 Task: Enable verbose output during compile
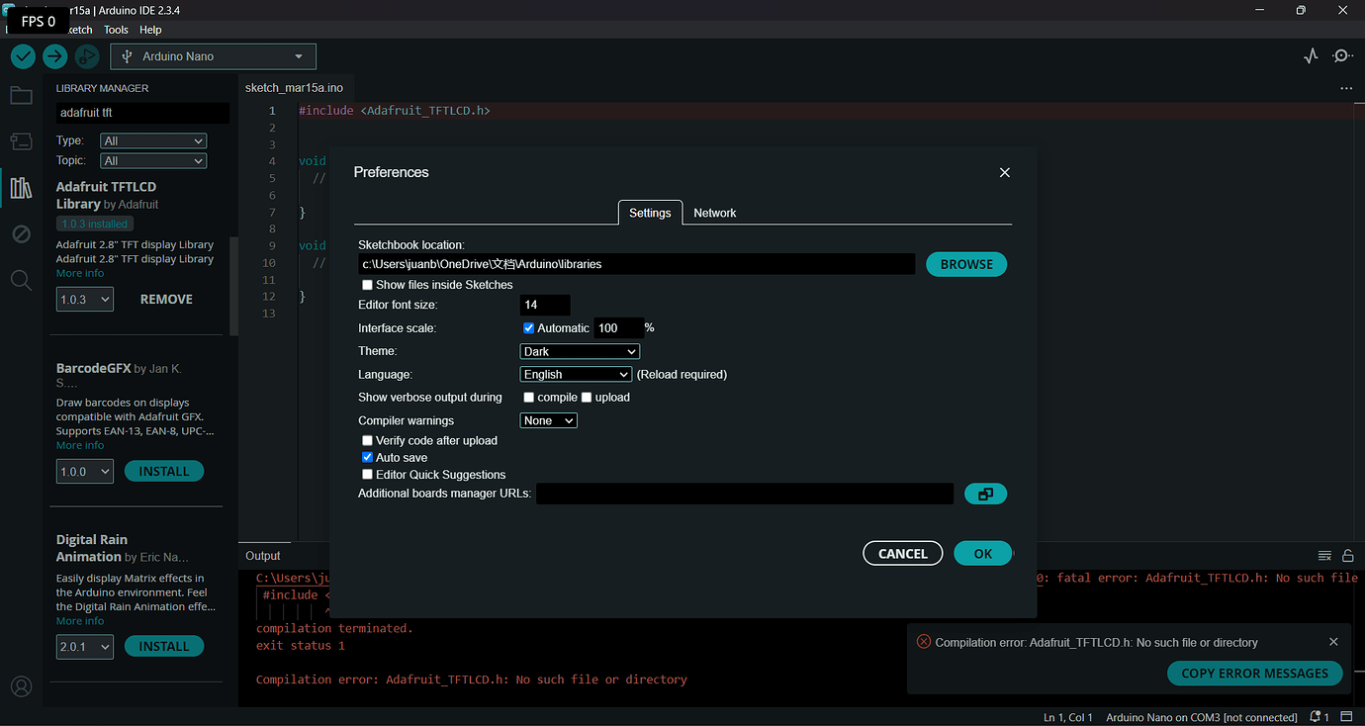pyautogui.click(x=528, y=397)
